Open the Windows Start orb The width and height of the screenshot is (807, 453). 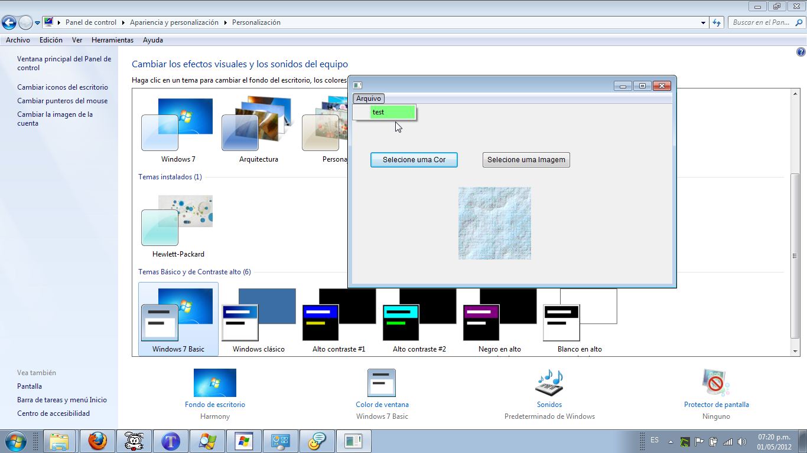click(x=15, y=441)
